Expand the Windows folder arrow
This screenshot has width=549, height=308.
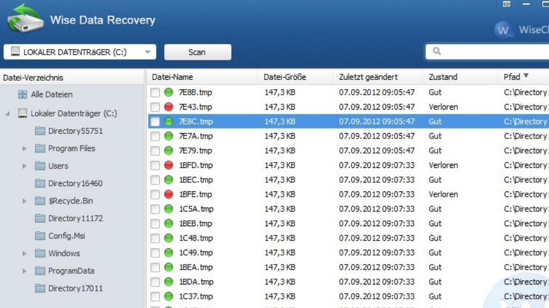tap(24, 253)
